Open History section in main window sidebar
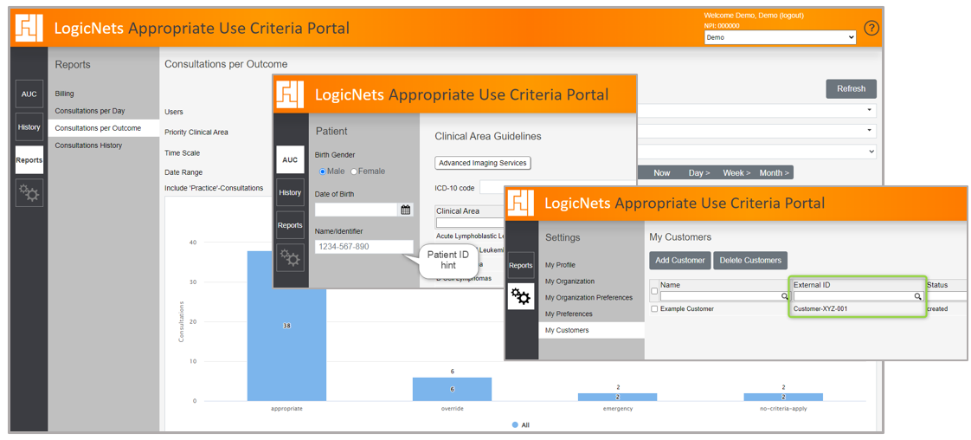Viewport: 971px width, 440px height. coord(29,127)
